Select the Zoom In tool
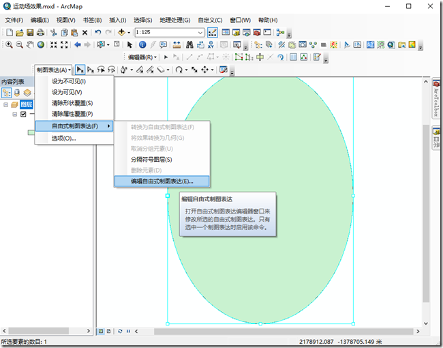Viewport: 443px width, 348px height. (x=9, y=45)
